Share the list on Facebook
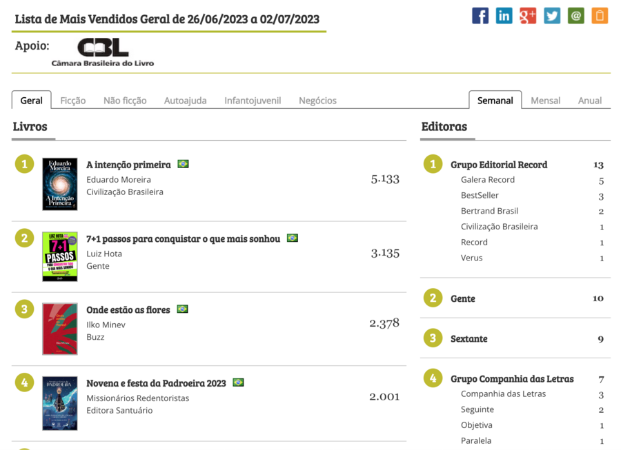This screenshot has height=450, width=621. tap(480, 16)
